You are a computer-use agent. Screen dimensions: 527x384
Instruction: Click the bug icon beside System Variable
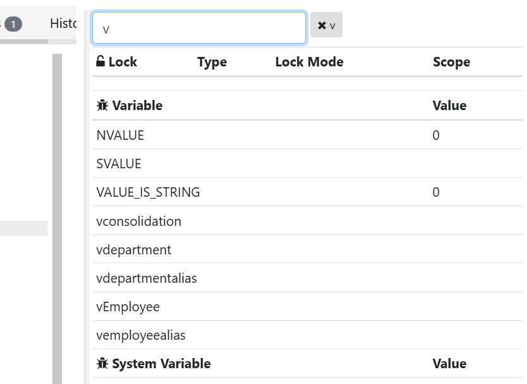[x=102, y=364]
